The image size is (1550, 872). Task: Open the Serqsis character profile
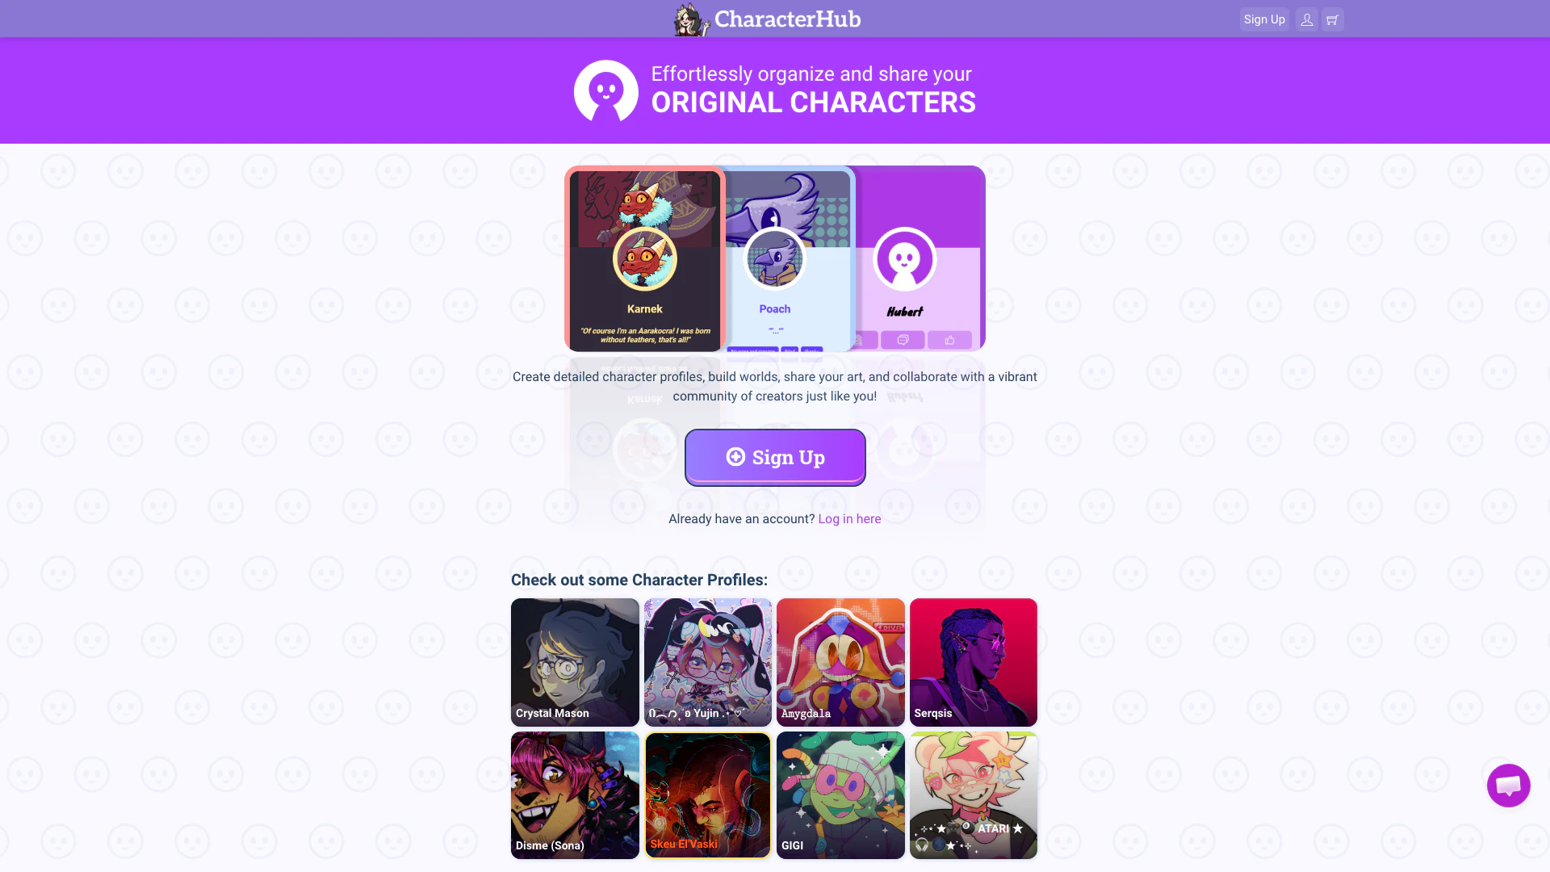tap(974, 662)
